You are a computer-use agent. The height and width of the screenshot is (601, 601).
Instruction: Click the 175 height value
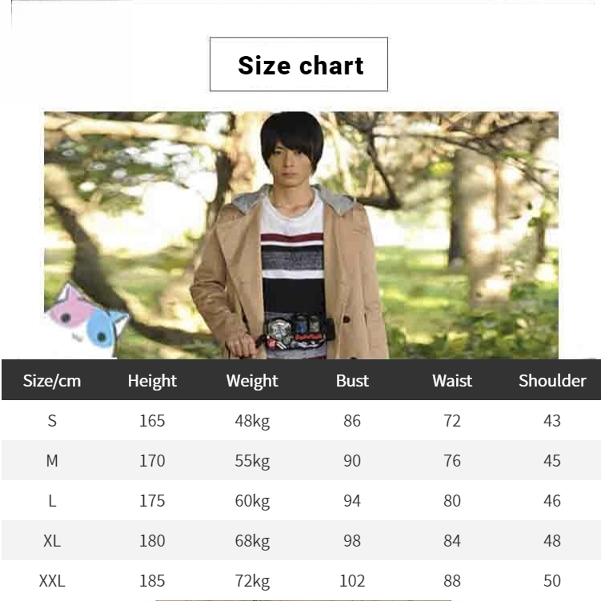(152, 501)
